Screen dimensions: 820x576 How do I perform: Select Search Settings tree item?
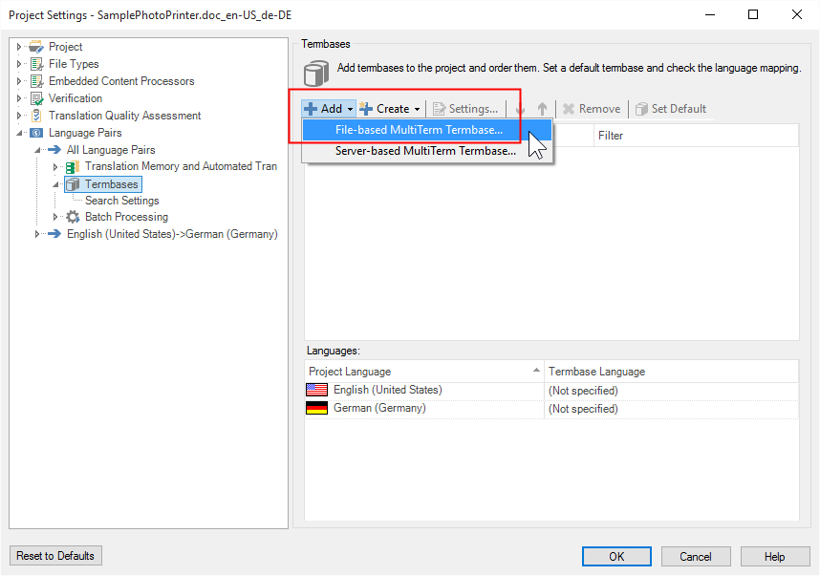tap(121, 201)
